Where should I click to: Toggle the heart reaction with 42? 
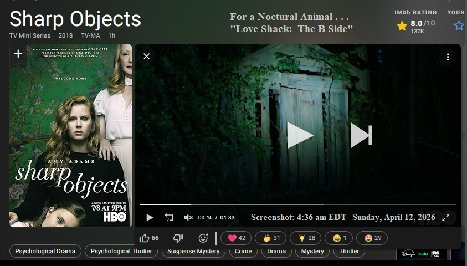pyautogui.click(x=236, y=238)
